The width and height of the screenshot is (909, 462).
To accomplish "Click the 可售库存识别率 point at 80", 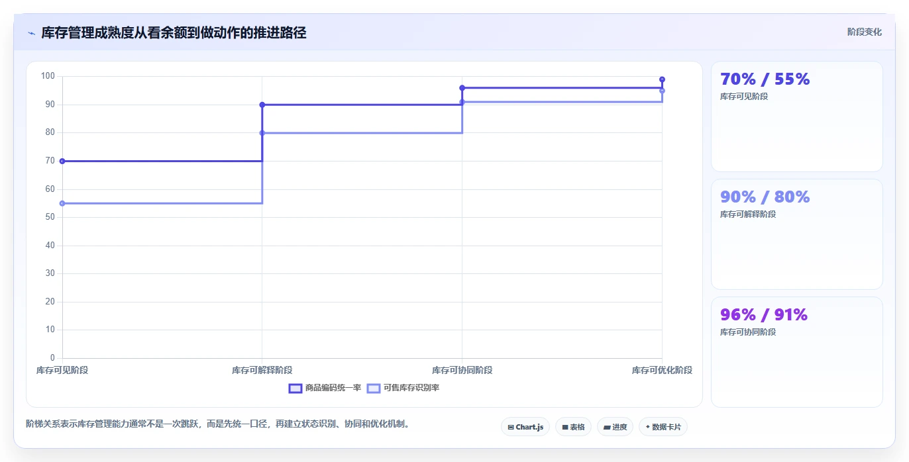I will point(262,133).
